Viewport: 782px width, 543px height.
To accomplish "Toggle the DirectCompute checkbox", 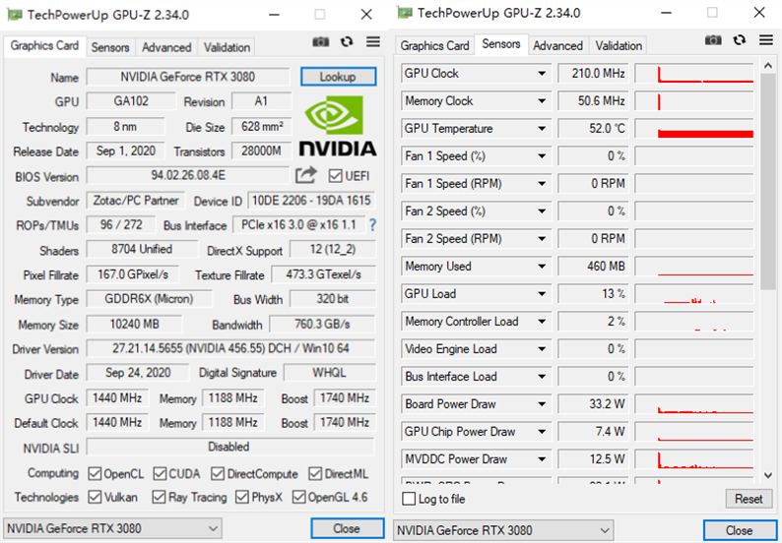I will tap(218, 474).
